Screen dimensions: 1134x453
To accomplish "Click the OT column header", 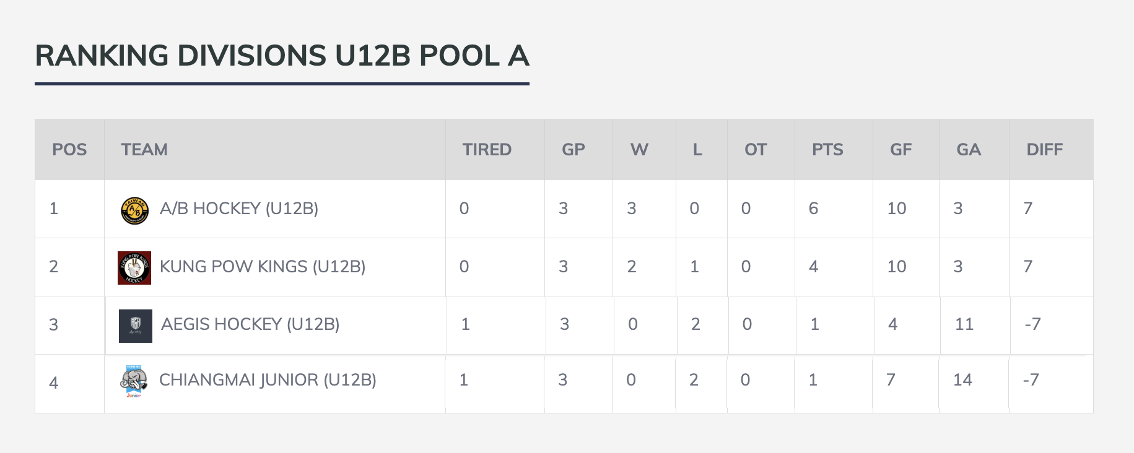I will (756, 150).
